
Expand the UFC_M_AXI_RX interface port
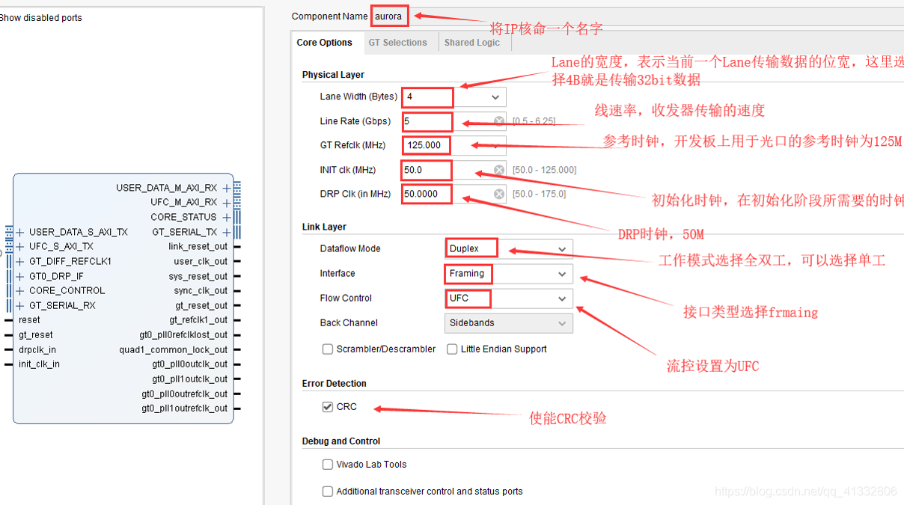coord(227,203)
